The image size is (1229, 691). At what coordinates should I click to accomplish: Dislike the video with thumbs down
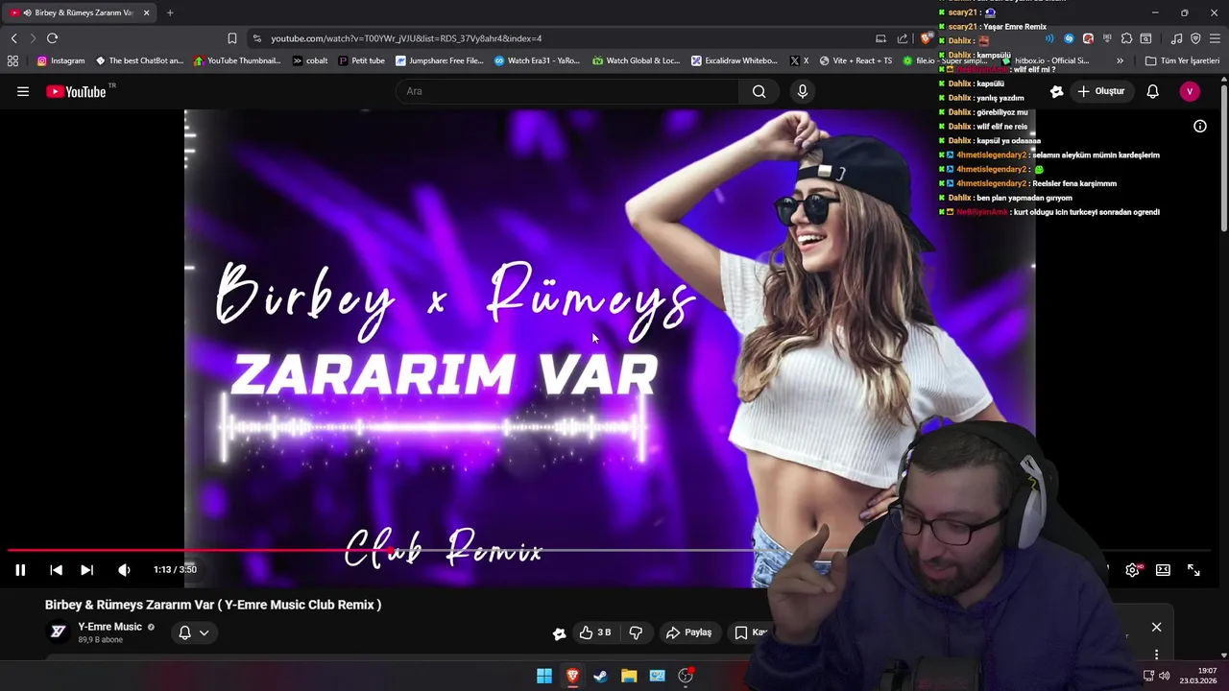pos(636,632)
